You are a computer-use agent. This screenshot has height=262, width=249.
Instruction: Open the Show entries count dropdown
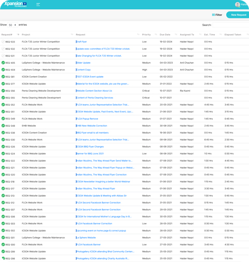pos(12,25)
